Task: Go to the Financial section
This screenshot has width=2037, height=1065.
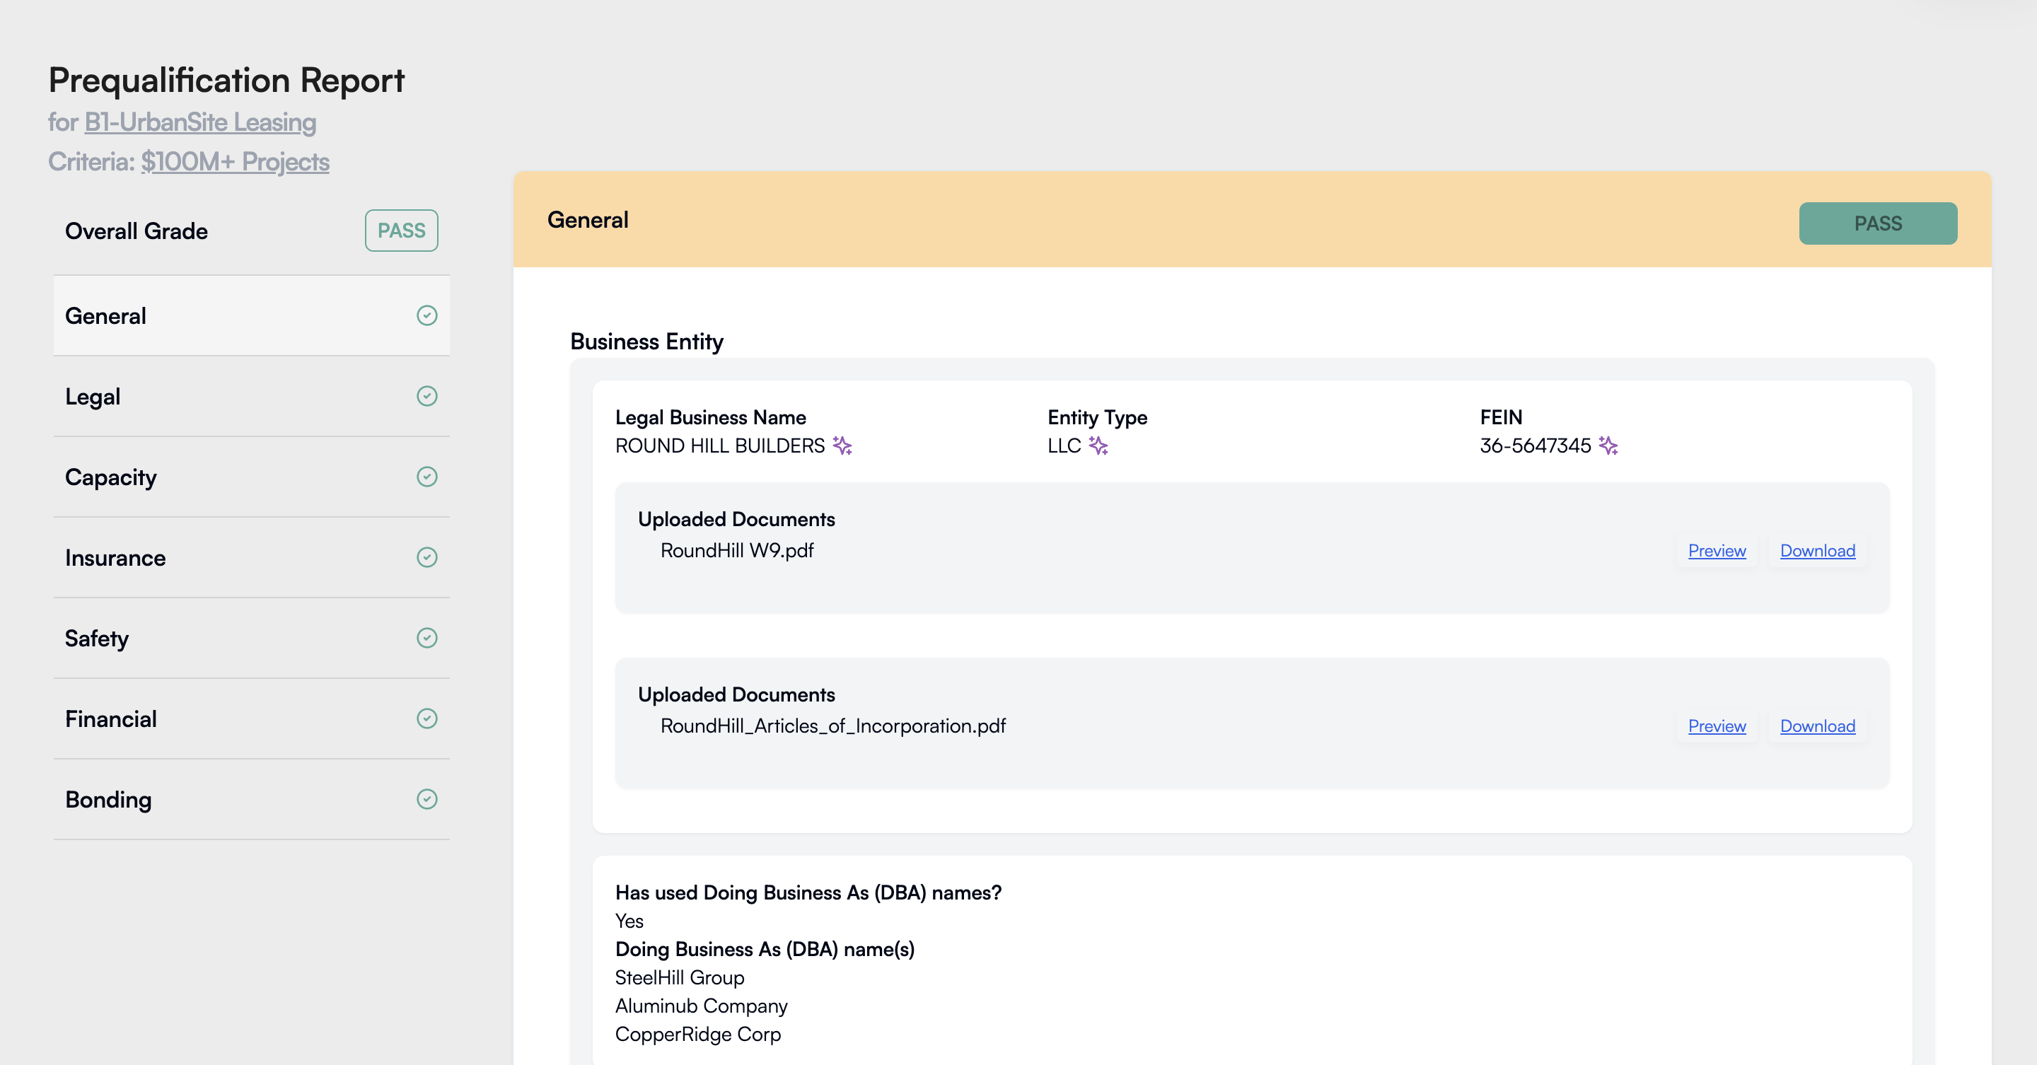Action: point(252,718)
